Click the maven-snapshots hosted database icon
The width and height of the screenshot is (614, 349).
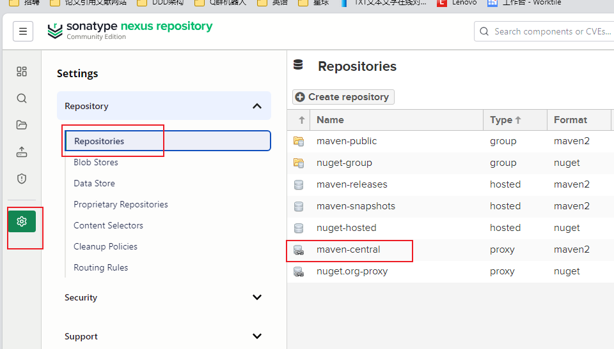pyautogui.click(x=299, y=206)
